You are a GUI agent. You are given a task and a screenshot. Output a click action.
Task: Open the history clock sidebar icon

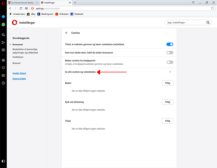click(x=3, y=83)
